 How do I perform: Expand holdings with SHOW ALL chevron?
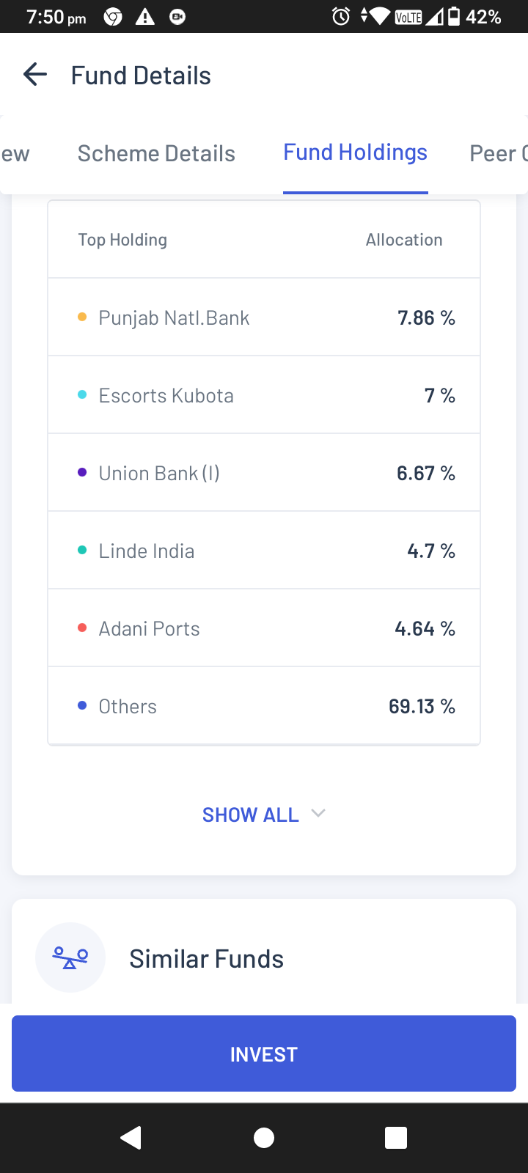click(318, 813)
